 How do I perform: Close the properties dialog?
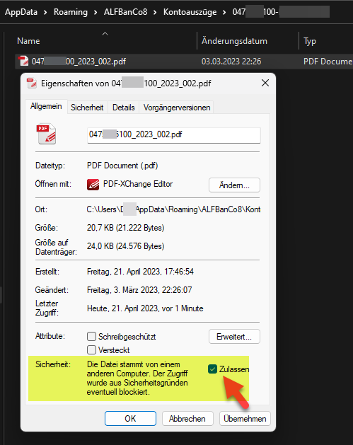point(265,83)
